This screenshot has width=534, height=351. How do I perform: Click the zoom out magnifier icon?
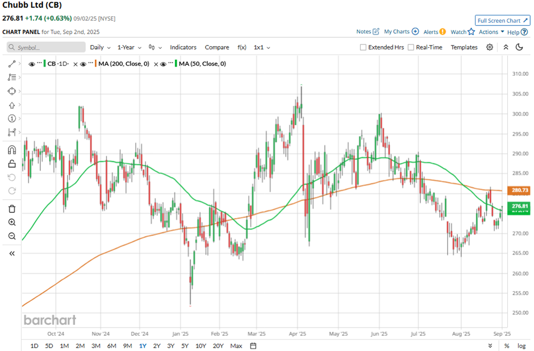(x=12, y=236)
